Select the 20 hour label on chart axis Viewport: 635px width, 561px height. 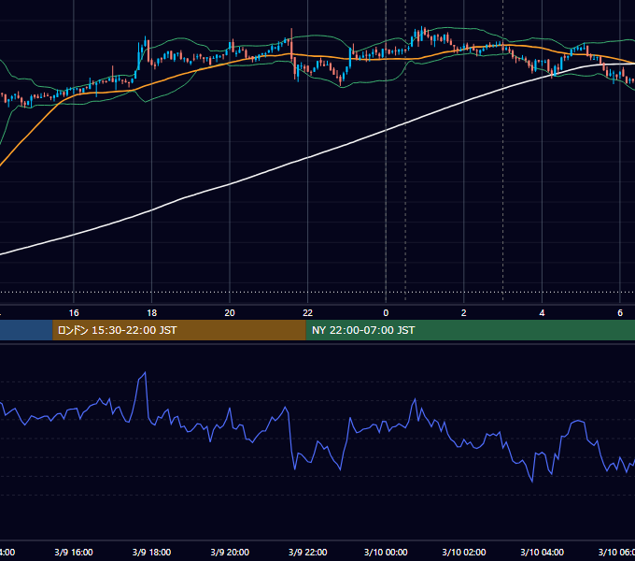point(230,313)
